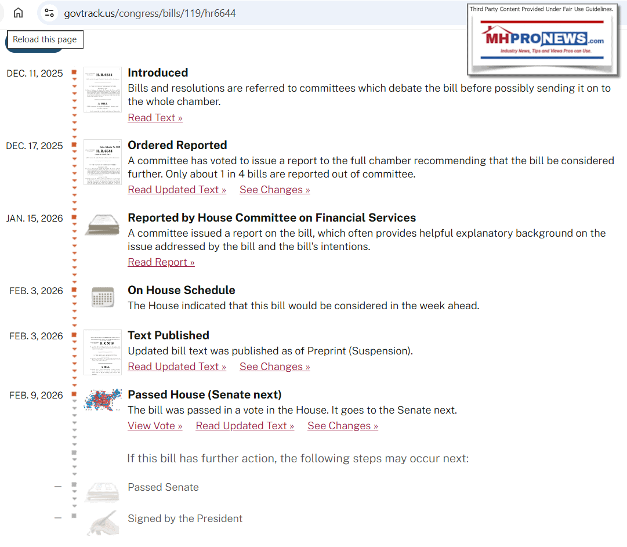Click the Passed Senate document icon
This screenshot has height=547, width=627.
pyautogui.click(x=103, y=491)
